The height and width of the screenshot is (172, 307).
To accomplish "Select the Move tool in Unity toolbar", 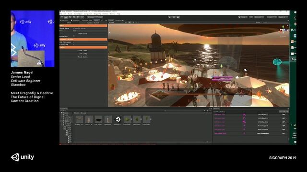I will click(66, 17).
